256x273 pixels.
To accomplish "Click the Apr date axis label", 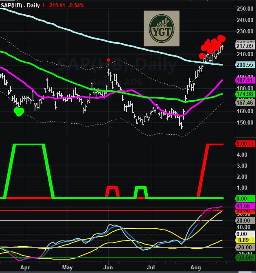I will point(25,267).
